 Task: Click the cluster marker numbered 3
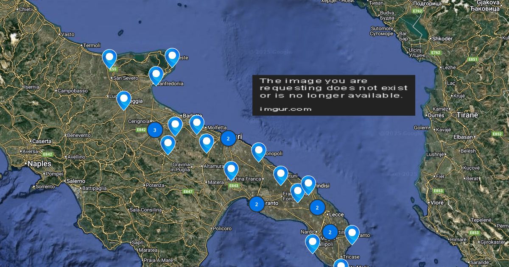coord(155,130)
